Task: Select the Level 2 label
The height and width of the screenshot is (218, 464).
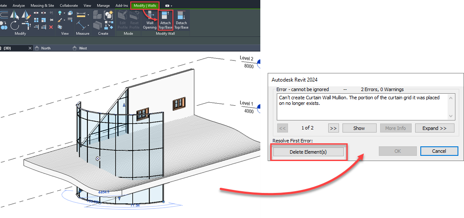Action: pyautogui.click(x=247, y=58)
